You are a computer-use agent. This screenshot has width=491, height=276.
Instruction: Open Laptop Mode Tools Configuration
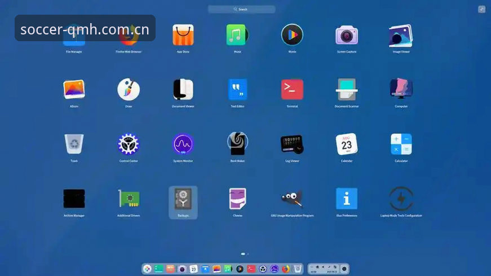[401, 199]
